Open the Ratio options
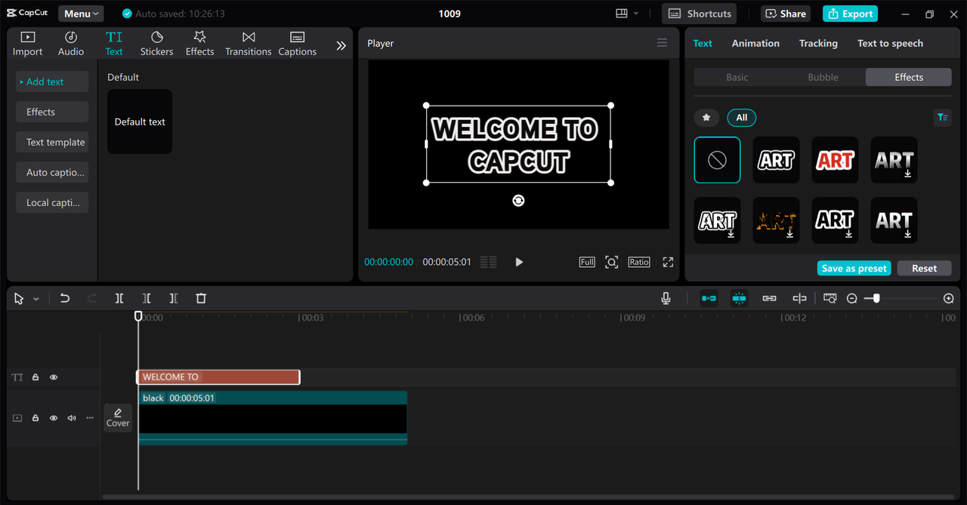This screenshot has width=967, height=505. [639, 262]
